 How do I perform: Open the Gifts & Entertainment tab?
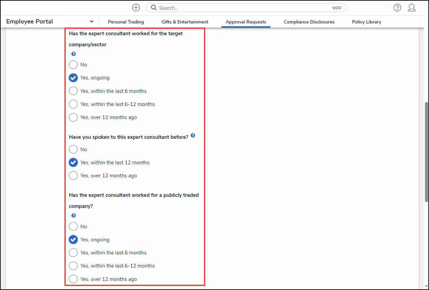[185, 22]
